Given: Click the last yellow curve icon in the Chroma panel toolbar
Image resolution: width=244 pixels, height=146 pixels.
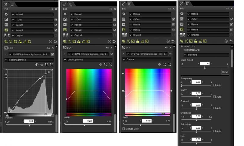Looking at the screenshot, I should click(x=147, y=41).
